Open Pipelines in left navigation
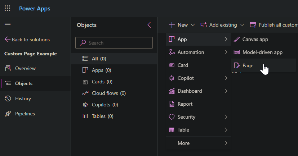Image resolution: width=298 pixels, height=156 pixels. pyautogui.click(x=35, y=114)
